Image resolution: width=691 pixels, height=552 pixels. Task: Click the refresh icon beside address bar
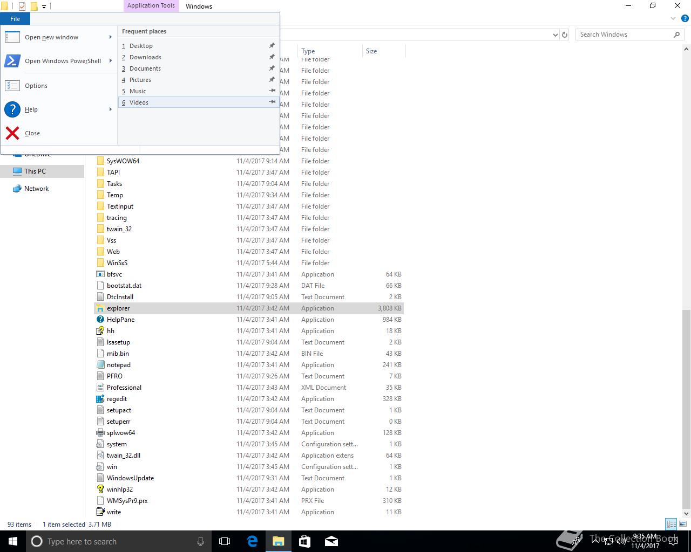pos(565,34)
